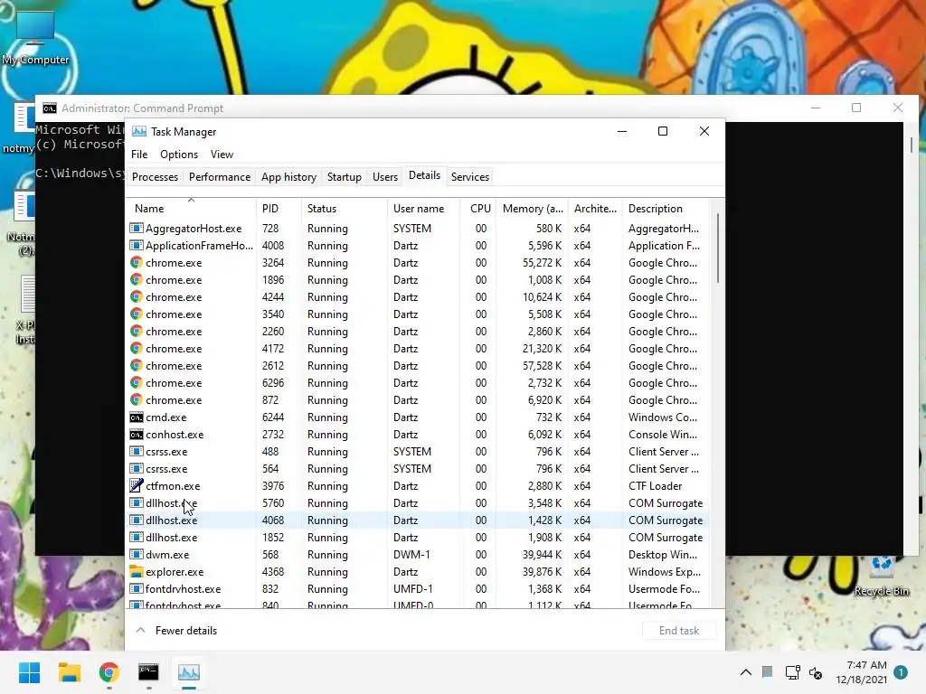Screen dimensions: 926x694
Task: Switch to the Users tab
Action: [x=385, y=176]
